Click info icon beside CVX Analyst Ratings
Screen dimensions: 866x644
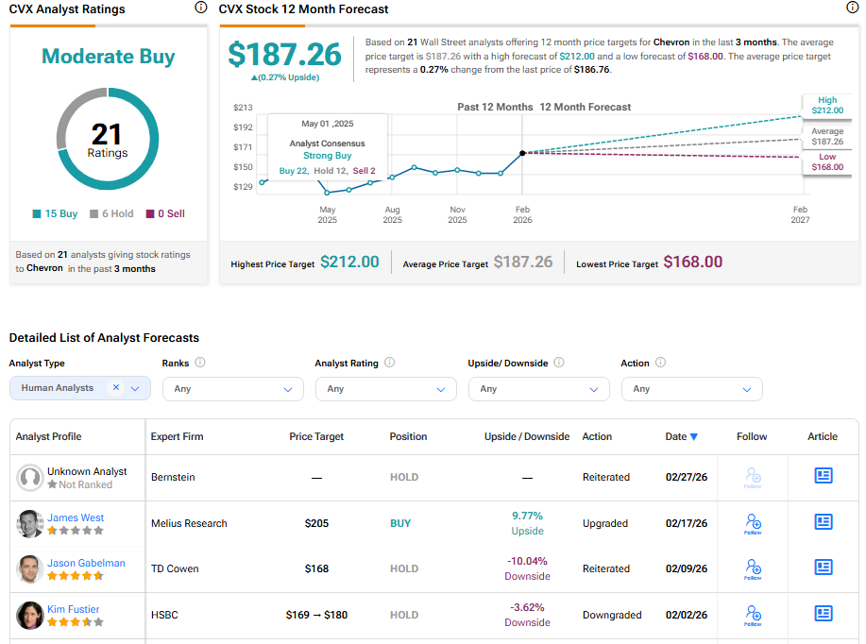200,8
